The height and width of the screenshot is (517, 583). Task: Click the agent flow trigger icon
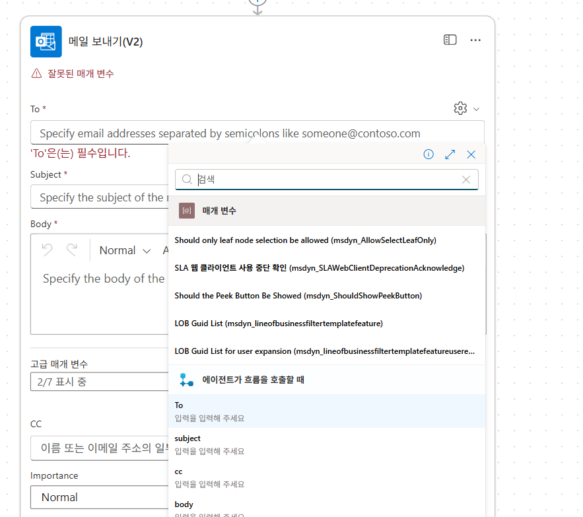(x=186, y=380)
